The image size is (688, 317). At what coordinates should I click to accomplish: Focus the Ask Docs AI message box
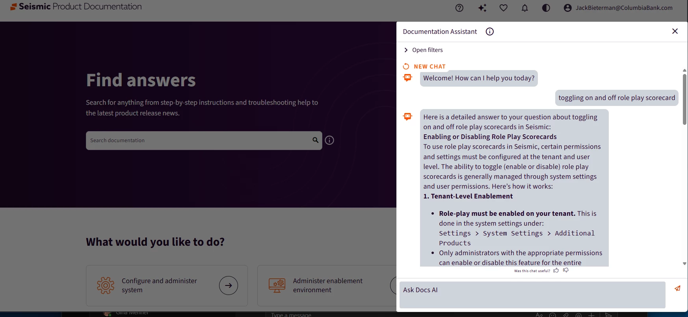click(532, 295)
